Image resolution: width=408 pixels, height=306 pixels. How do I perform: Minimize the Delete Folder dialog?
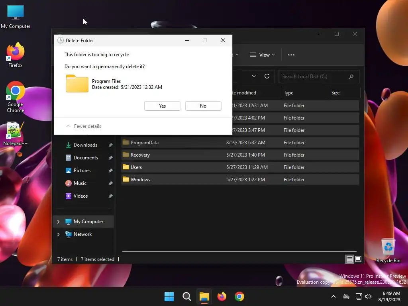(187, 40)
